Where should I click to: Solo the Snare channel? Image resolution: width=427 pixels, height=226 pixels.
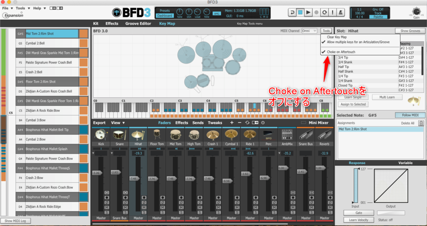[125, 212]
